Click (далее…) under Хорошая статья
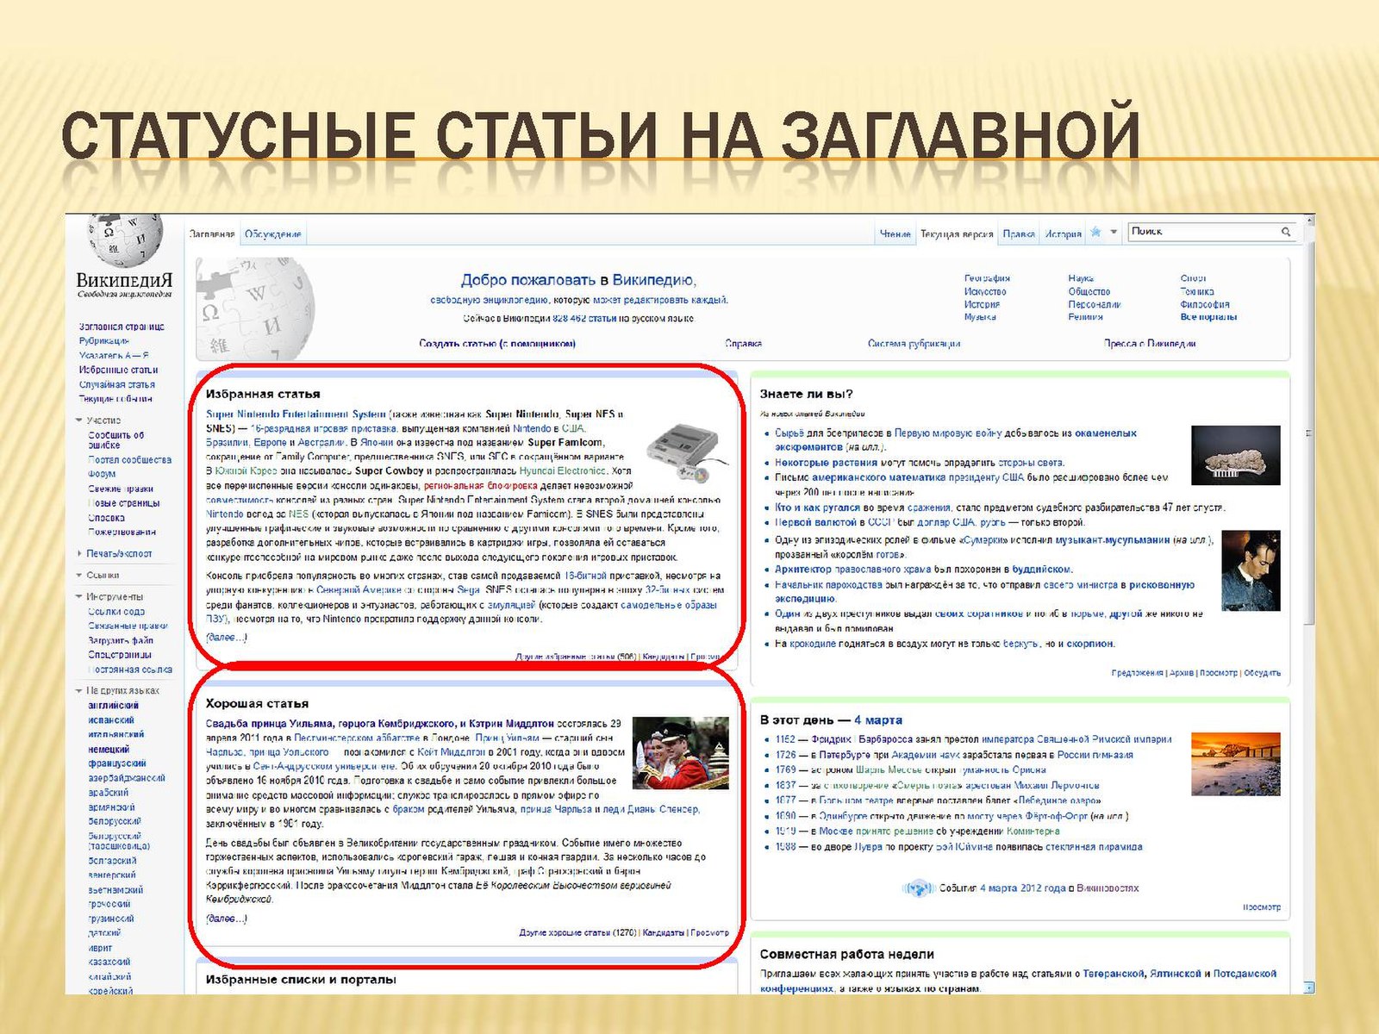 pyautogui.click(x=227, y=919)
